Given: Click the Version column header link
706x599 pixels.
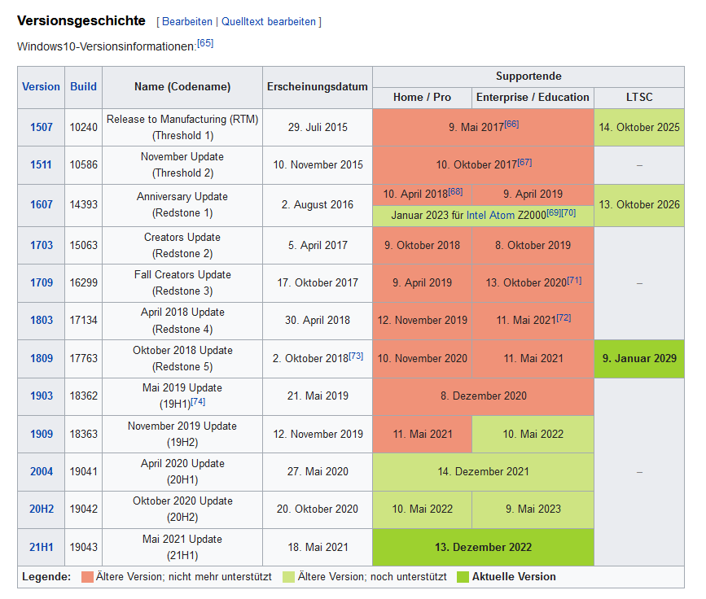Looking at the screenshot, I should tap(41, 86).
